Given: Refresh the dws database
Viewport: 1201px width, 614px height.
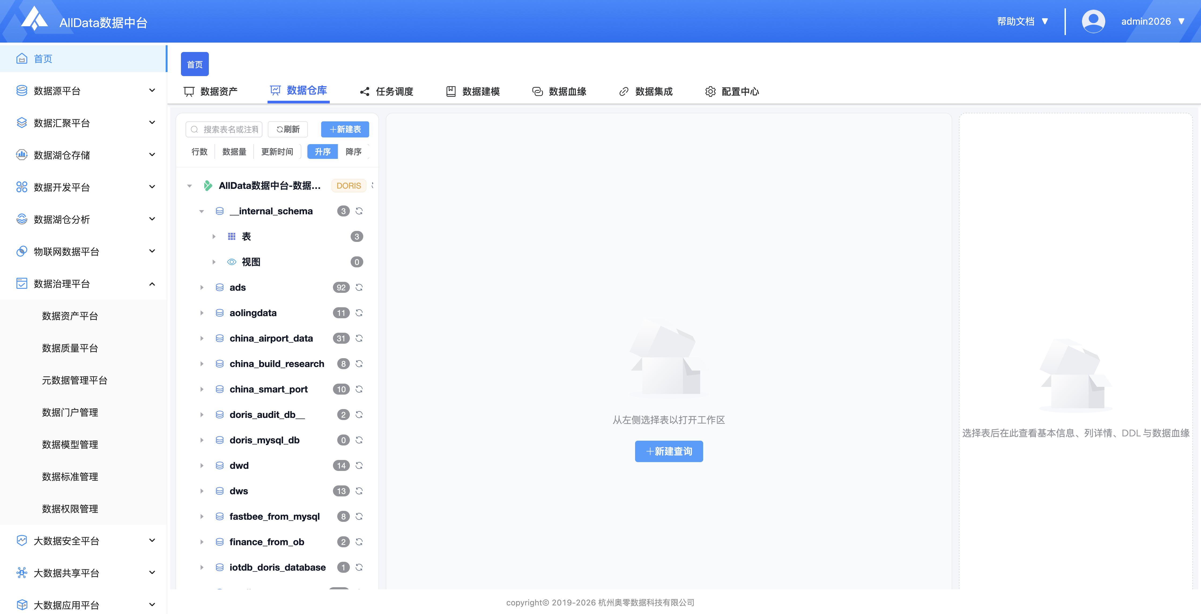Looking at the screenshot, I should coord(359,491).
